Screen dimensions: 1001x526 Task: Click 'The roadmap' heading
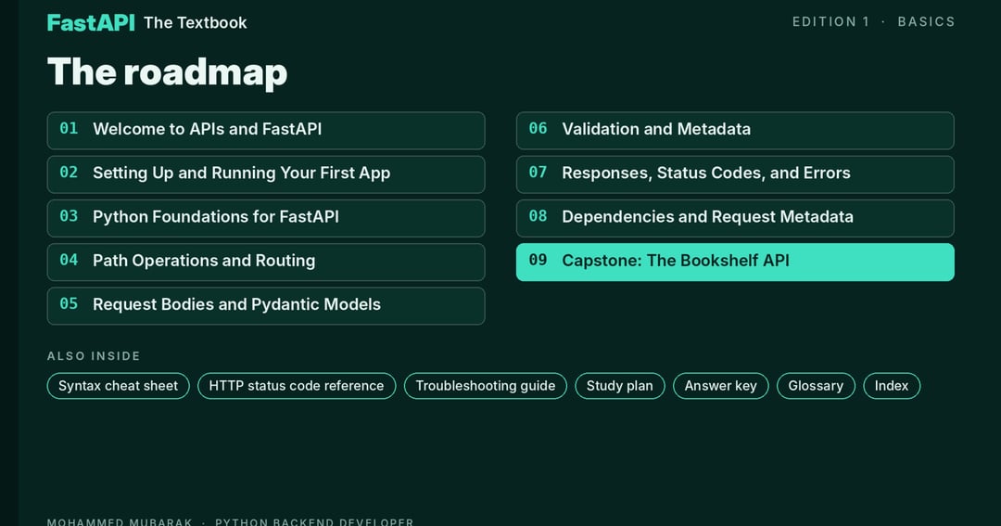167,71
